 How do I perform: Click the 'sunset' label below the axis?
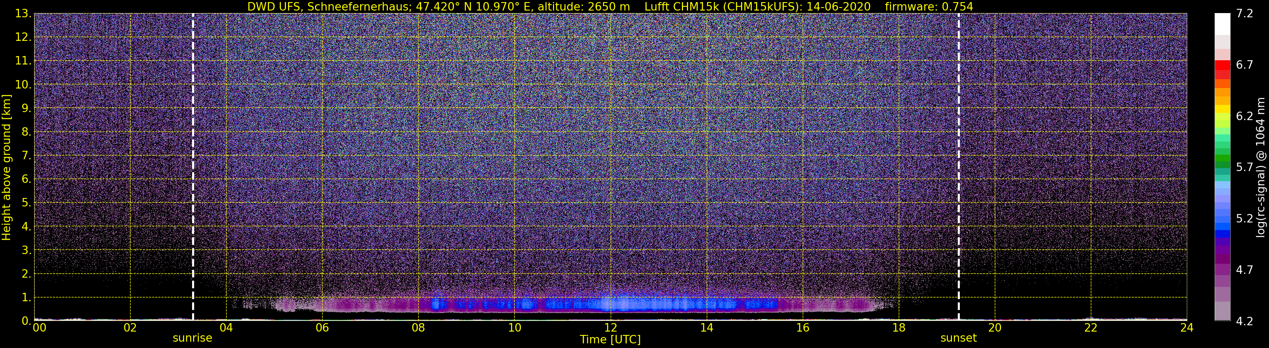(x=958, y=338)
